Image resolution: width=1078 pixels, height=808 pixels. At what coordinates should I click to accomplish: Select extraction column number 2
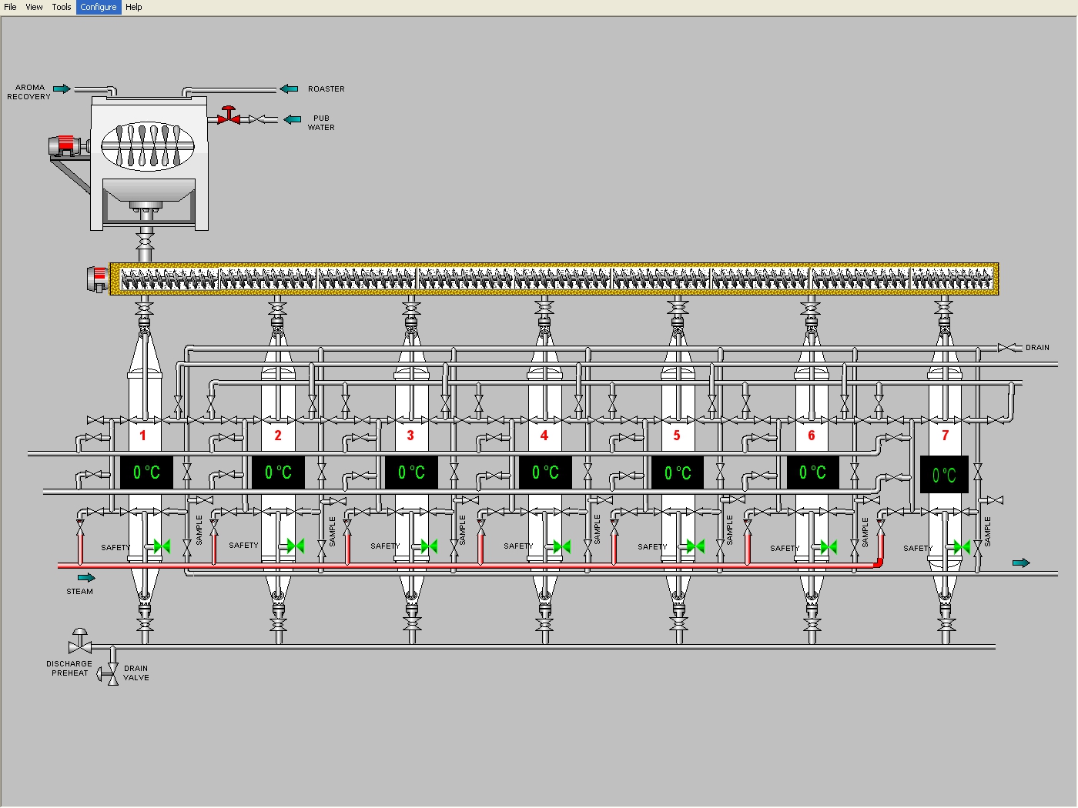pyautogui.click(x=277, y=436)
